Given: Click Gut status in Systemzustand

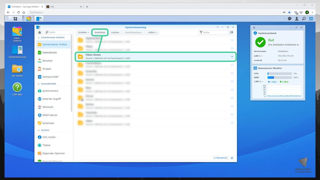Looking at the screenshot, I should tap(271, 40).
